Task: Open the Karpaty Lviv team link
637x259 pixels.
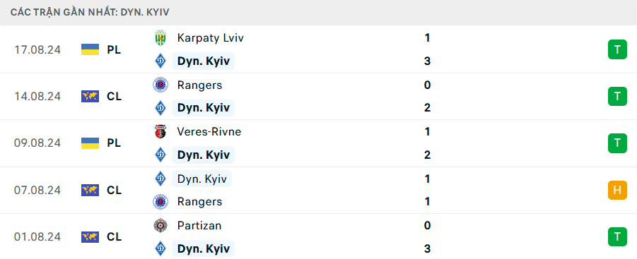Action: (211, 38)
